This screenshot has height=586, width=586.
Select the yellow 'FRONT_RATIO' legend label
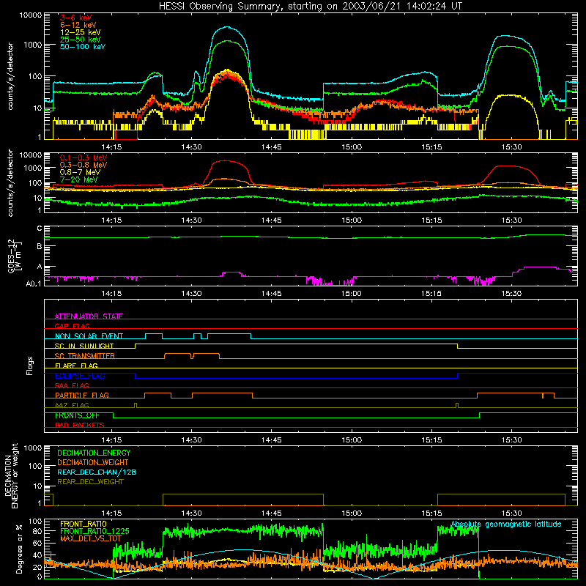[84, 524]
